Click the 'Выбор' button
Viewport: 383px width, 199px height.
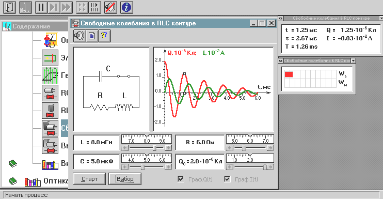[125, 179]
